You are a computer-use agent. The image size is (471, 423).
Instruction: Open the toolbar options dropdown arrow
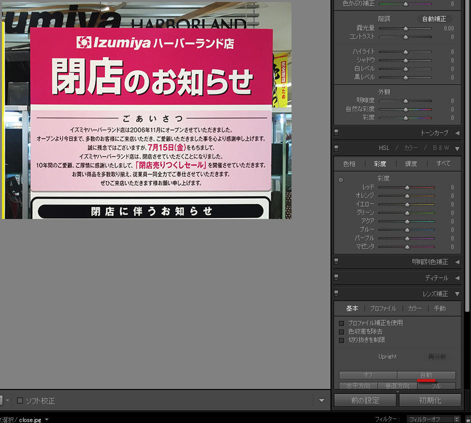(321, 400)
